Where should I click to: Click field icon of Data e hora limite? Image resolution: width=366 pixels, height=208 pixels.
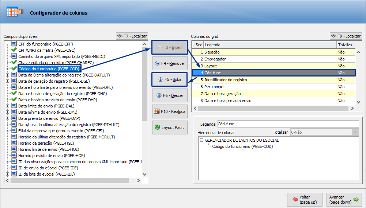point(14,87)
